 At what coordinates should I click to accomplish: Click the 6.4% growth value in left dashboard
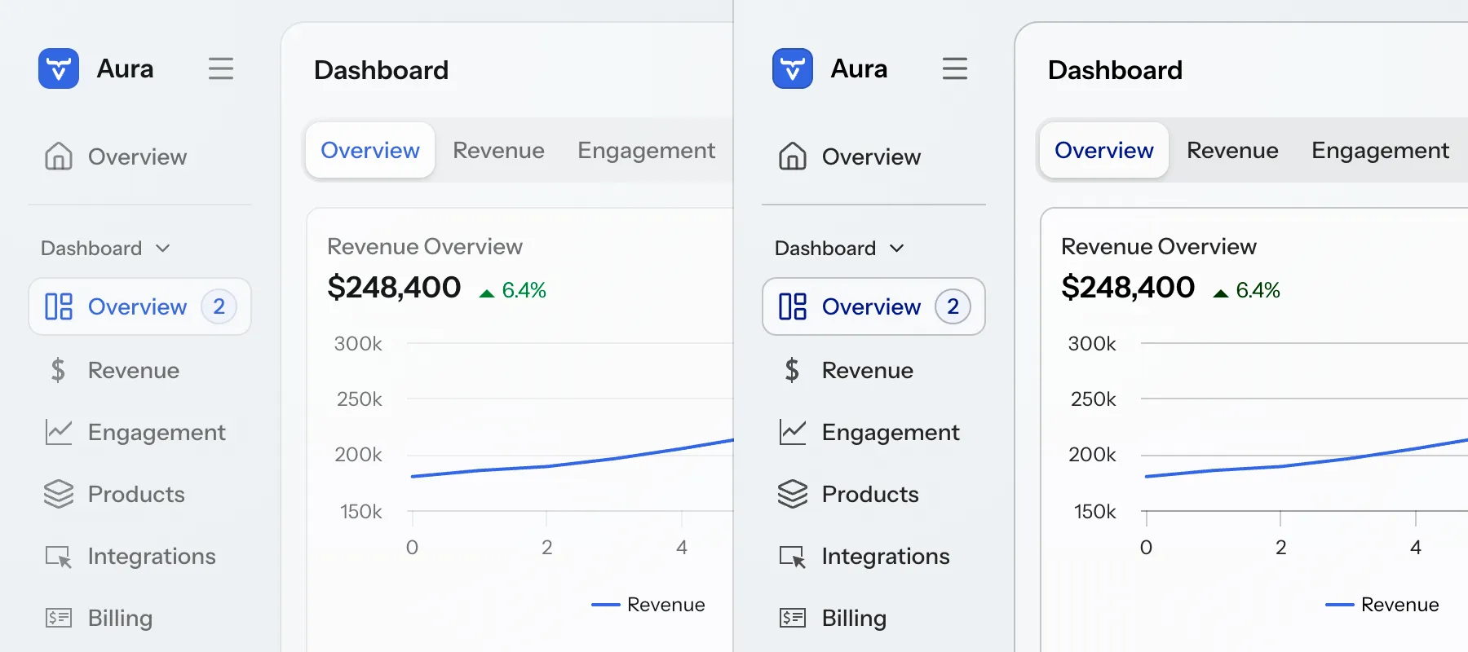click(524, 290)
